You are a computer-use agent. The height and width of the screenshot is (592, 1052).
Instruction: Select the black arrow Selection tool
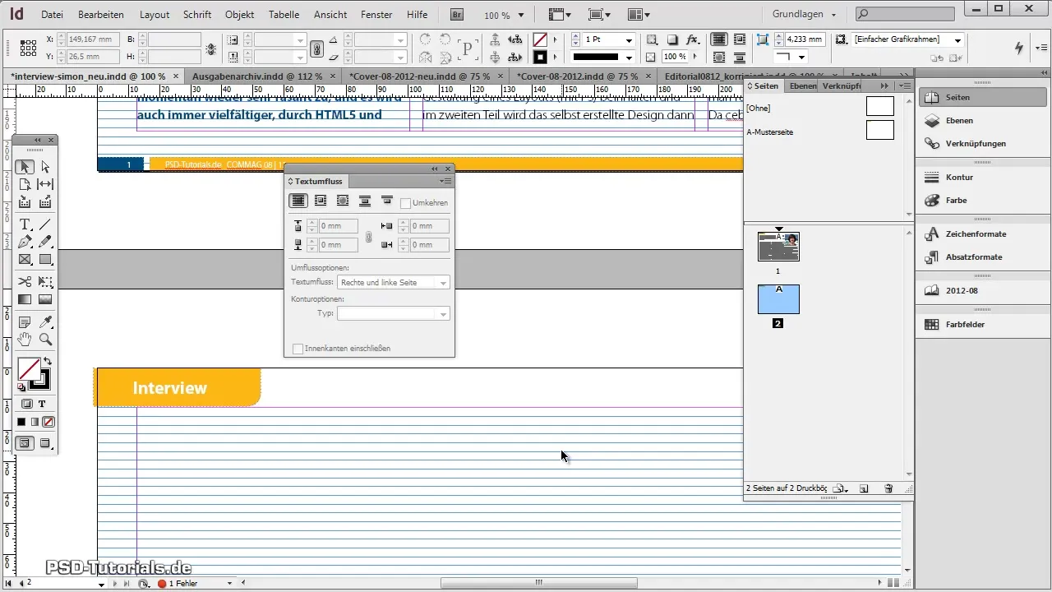click(x=25, y=167)
